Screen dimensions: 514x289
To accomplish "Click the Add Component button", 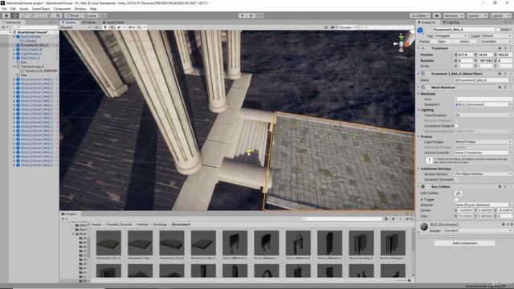I will pyautogui.click(x=464, y=243).
